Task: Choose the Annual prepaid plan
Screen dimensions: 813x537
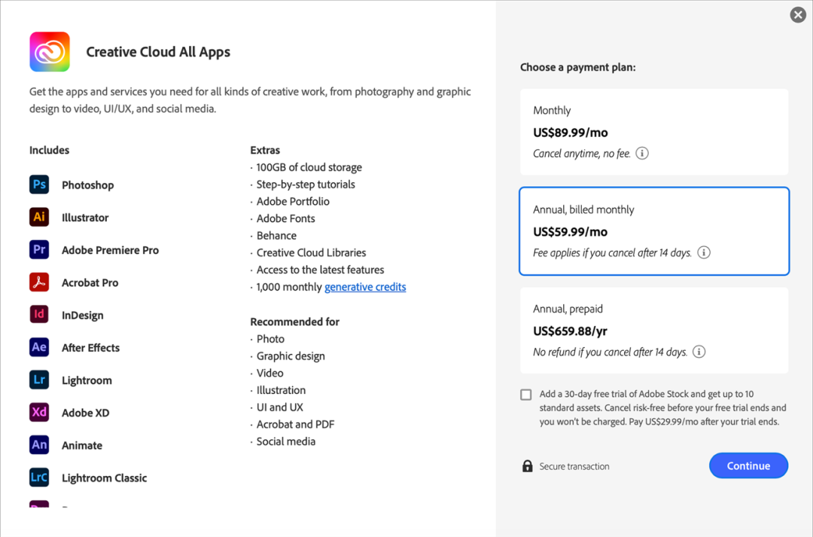Action: click(653, 330)
